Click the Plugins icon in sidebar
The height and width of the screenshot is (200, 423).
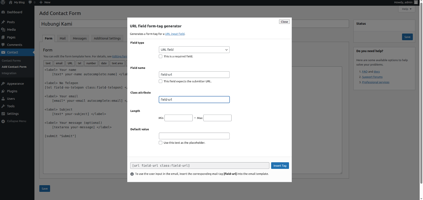point(3,91)
